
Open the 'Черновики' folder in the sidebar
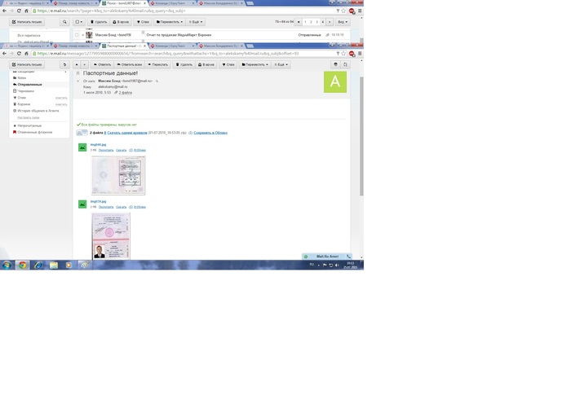coord(25,91)
